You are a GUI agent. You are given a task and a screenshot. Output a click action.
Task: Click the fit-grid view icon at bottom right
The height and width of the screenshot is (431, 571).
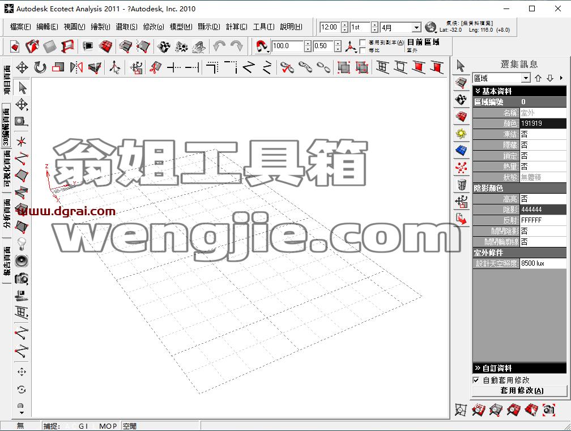[461, 409]
